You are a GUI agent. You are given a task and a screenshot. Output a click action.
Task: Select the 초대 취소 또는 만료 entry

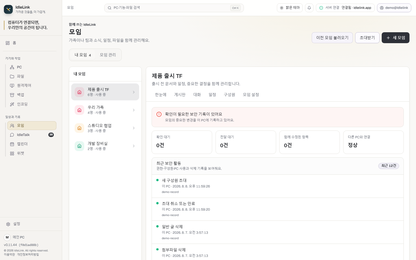278,209
